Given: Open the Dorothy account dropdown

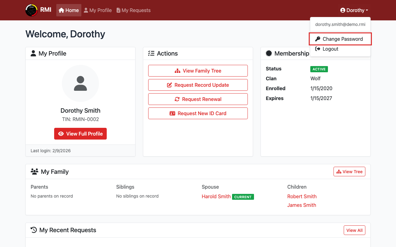Looking at the screenshot, I should pos(354,10).
